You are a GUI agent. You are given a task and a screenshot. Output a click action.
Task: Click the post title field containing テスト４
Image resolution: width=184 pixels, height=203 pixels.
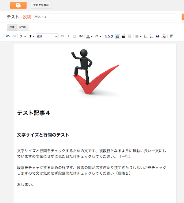(x=105, y=17)
